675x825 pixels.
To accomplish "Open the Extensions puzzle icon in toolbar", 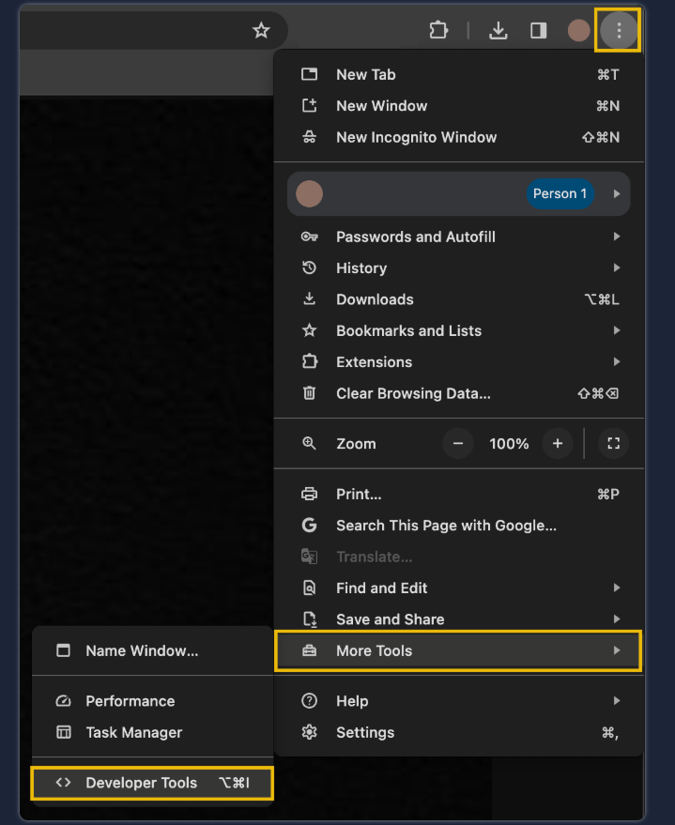I will click(x=438, y=31).
